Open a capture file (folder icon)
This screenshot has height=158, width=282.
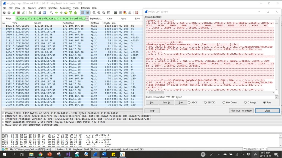(x=30, y=13)
